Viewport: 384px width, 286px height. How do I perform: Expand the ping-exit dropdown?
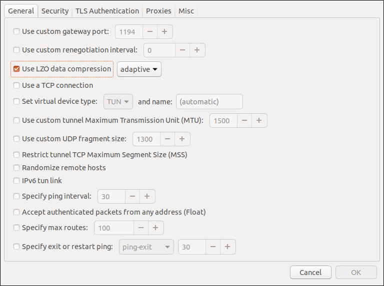146,247
